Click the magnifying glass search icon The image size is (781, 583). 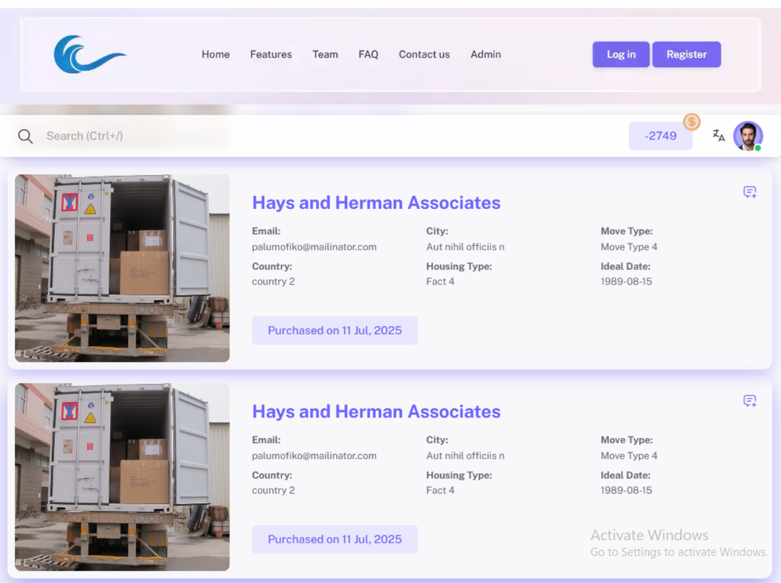[x=25, y=136]
